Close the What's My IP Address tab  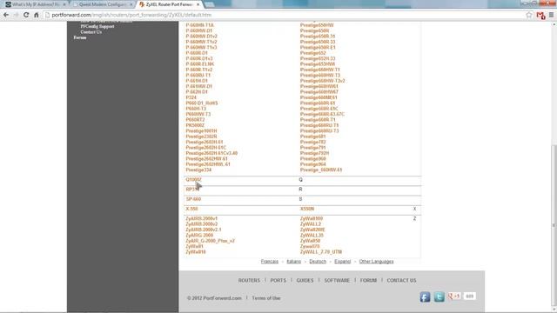point(64,4)
